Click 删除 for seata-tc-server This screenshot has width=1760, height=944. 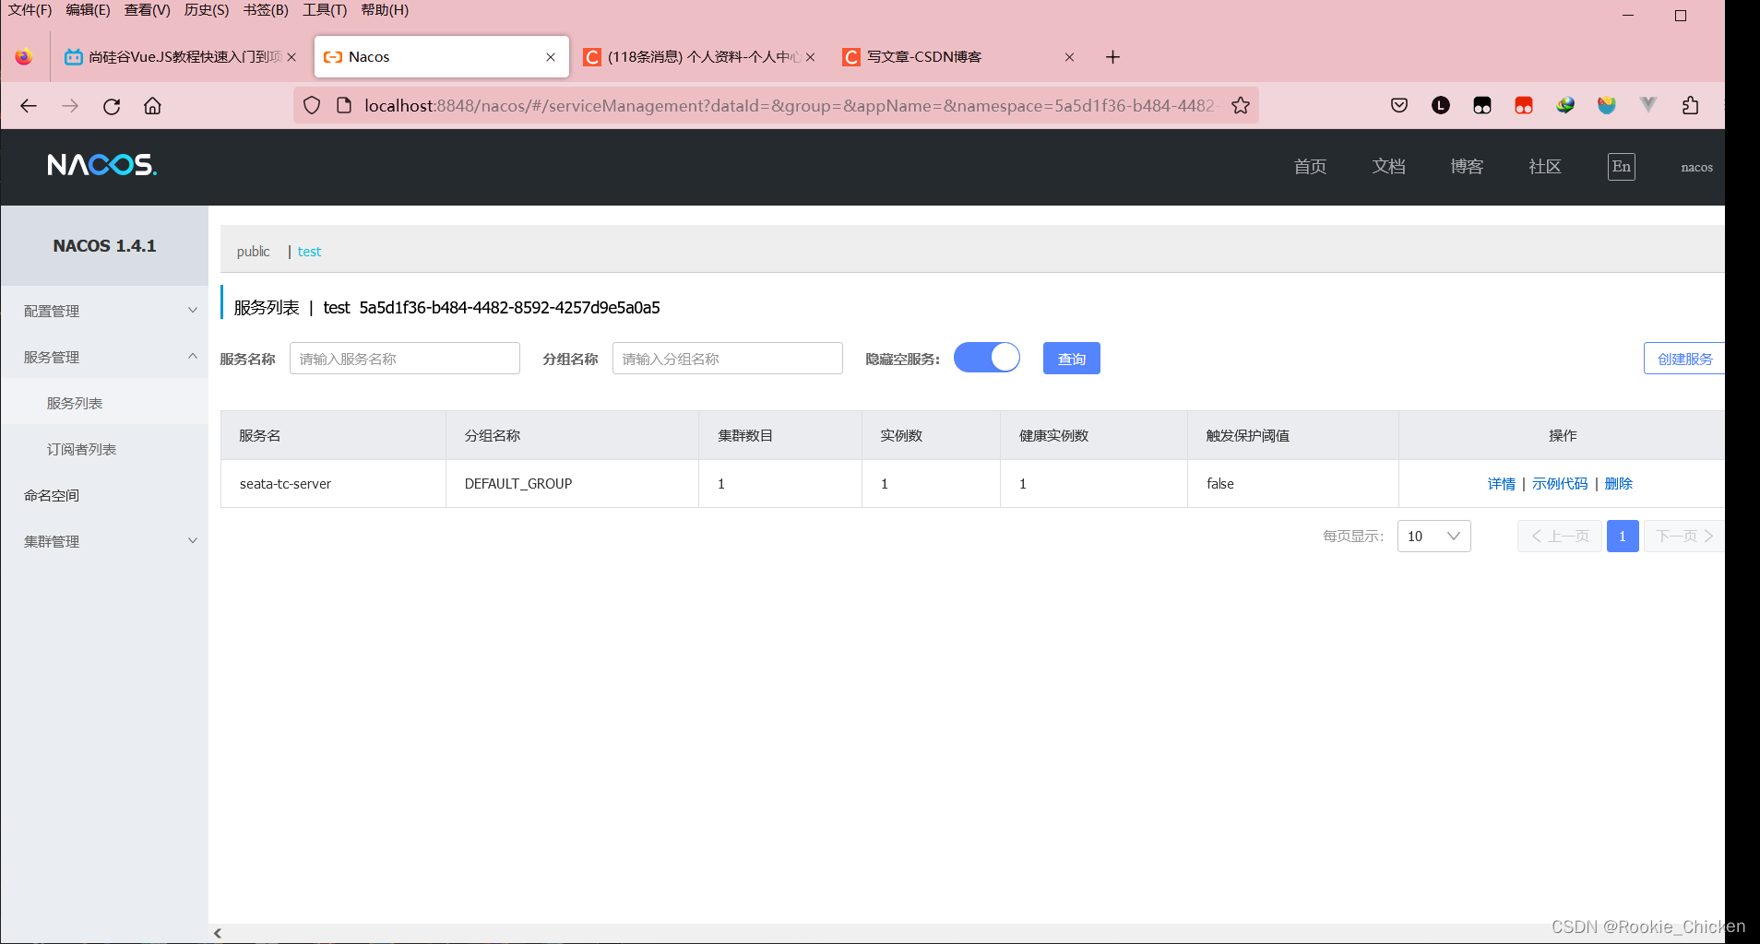pyautogui.click(x=1619, y=484)
